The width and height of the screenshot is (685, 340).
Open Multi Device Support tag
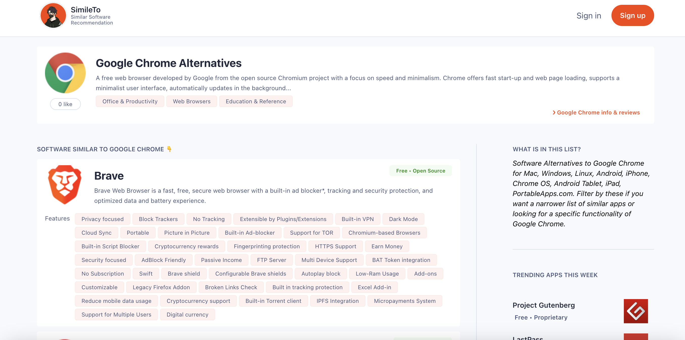pyautogui.click(x=329, y=260)
